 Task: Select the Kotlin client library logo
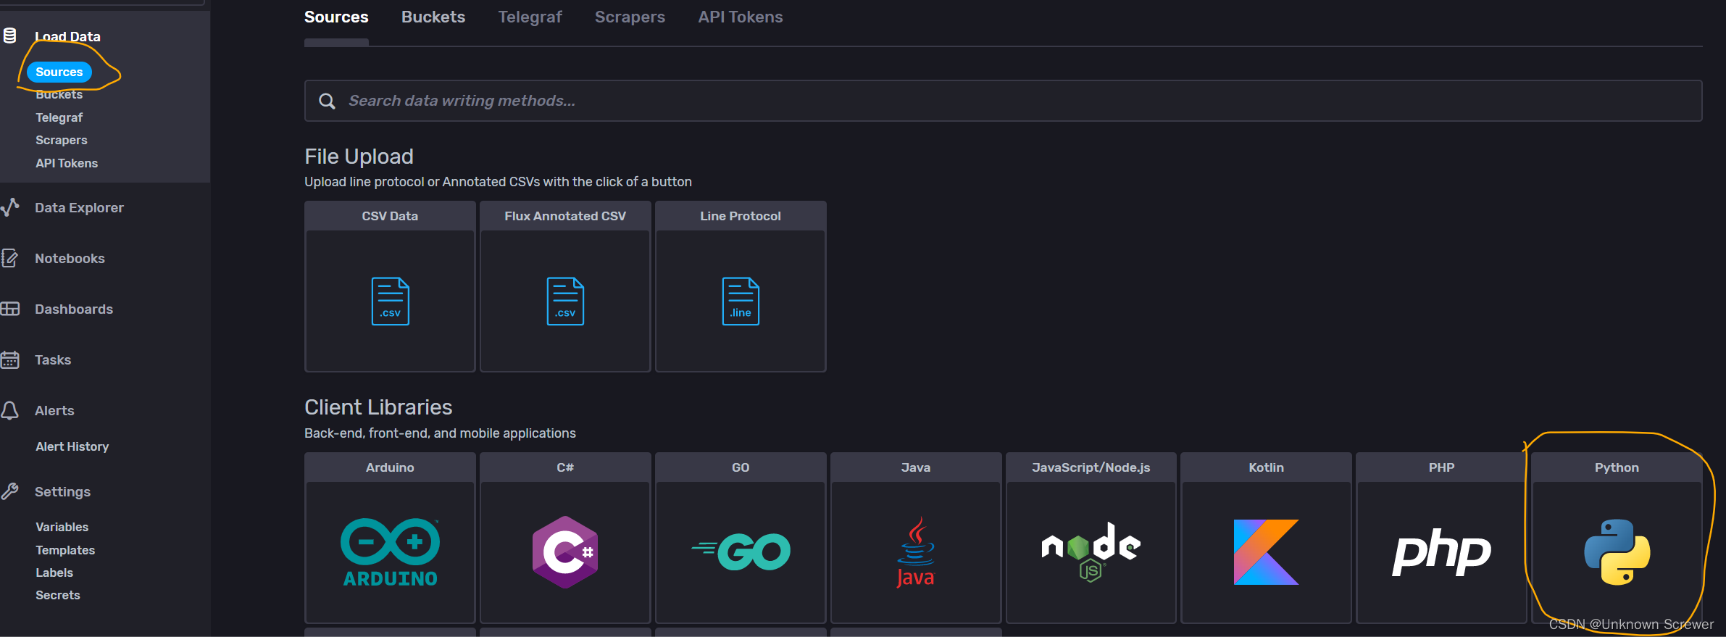click(1267, 552)
